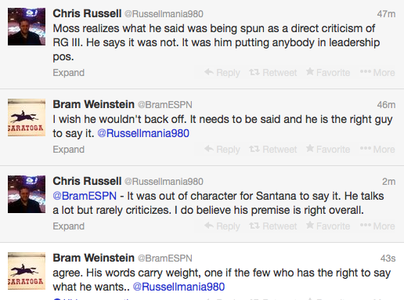Retweet Bram Weinstein's 'back off' tweet
Image resolution: width=404 pixels, height=300 pixels.
click(x=273, y=149)
